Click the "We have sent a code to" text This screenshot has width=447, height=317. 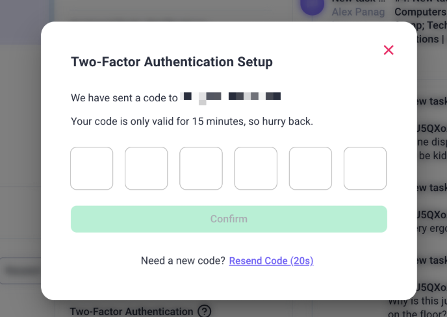(x=124, y=98)
